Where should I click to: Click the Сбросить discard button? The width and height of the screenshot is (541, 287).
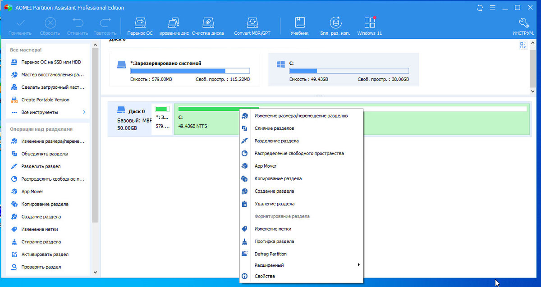50,26
